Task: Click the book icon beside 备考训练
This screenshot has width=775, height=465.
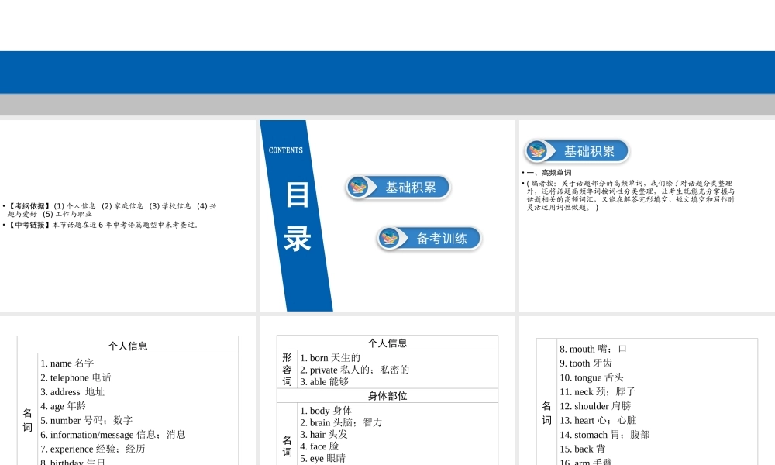Action: click(390, 238)
